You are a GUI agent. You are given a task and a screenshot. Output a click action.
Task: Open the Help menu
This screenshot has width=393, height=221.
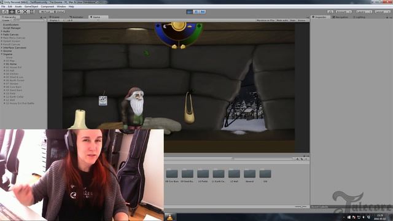71,7
